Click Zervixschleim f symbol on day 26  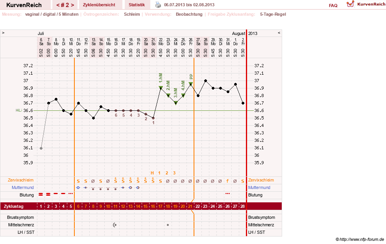[x=227, y=181]
